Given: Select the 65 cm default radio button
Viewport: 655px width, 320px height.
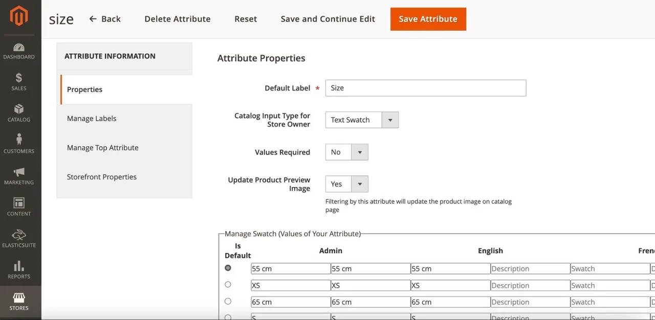Looking at the screenshot, I should click(228, 302).
